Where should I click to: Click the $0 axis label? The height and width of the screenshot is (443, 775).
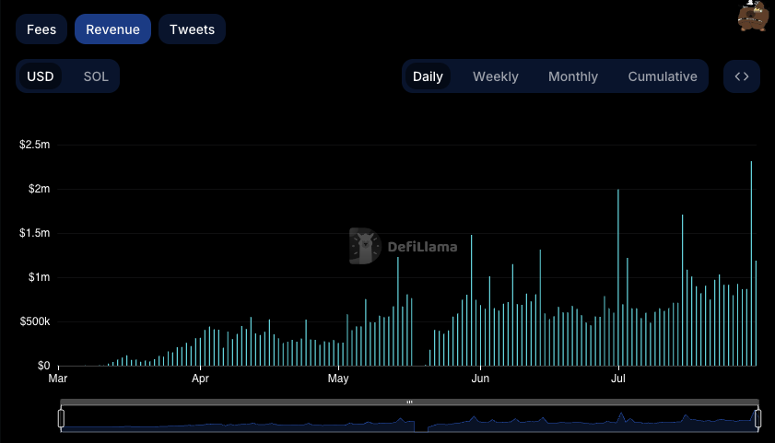point(43,366)
